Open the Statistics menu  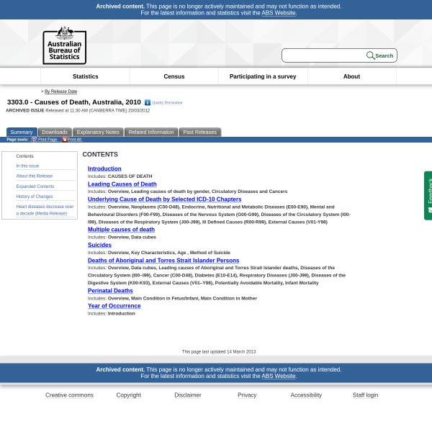pyautogui.click(x=85, y=76)
